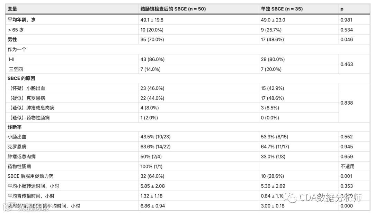Click the 22 (44.0%) Crohn's cell
Screen dimensions: 374x214
coord(152,98)
